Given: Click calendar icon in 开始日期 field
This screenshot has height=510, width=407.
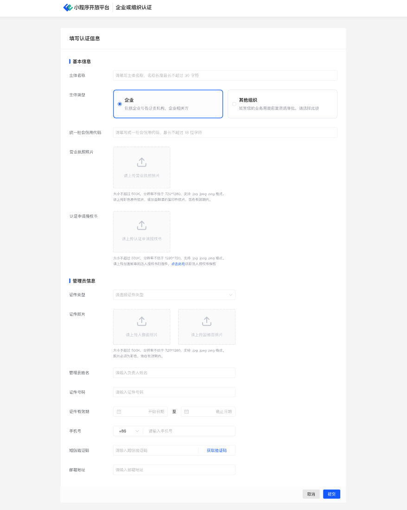Looking at the screenshot, I should (x=119, y=412).
